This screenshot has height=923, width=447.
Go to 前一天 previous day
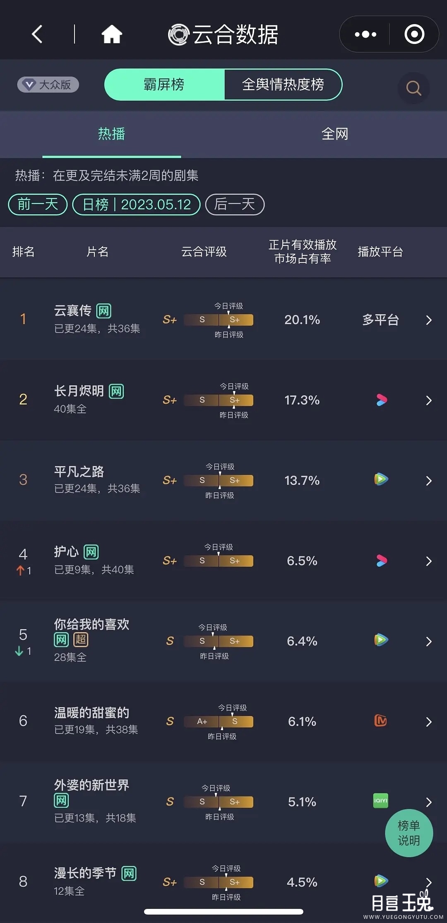pyautogui.click(x=38, y=204)
